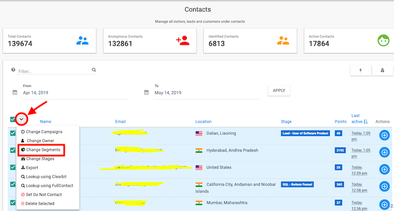Uncheck the United States row checkbox

pyautogui.click(x=12, y=167)
